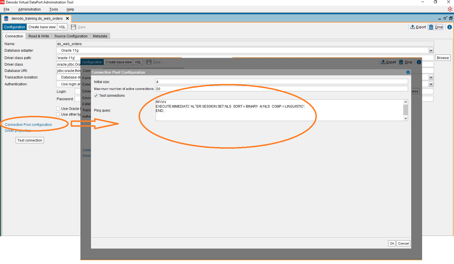This screenshot has width=454, height=264.
Task: Click the ping query scrollbar up arrow
Action: pyautogui.click(x=406, y=102)
